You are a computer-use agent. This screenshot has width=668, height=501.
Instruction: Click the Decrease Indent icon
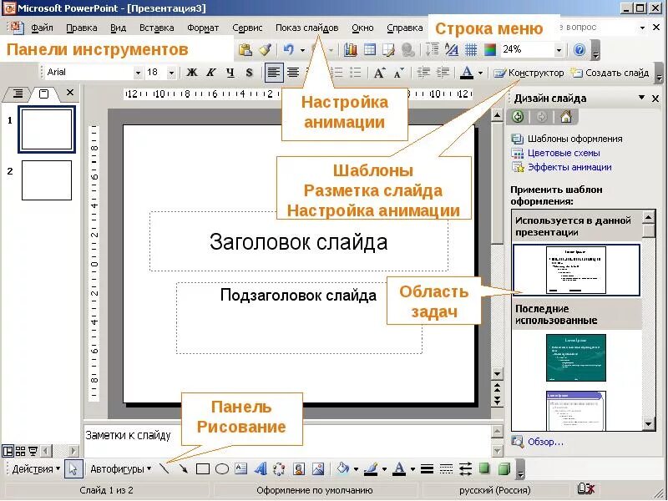[423, 73]
